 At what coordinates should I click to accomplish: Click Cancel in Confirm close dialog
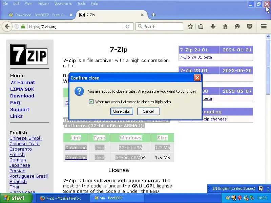pyautogui.click(x=148, y=111)
